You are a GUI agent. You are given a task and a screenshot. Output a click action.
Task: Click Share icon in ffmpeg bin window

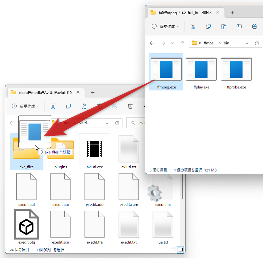[x=254, y=26]
